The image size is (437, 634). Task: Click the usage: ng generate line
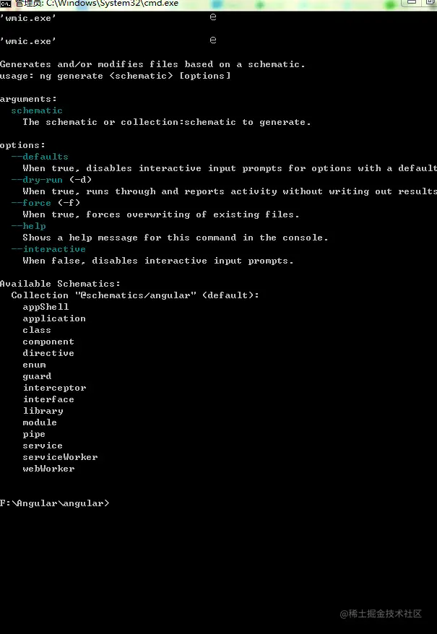pyautogui.click(x=116, y=76)
